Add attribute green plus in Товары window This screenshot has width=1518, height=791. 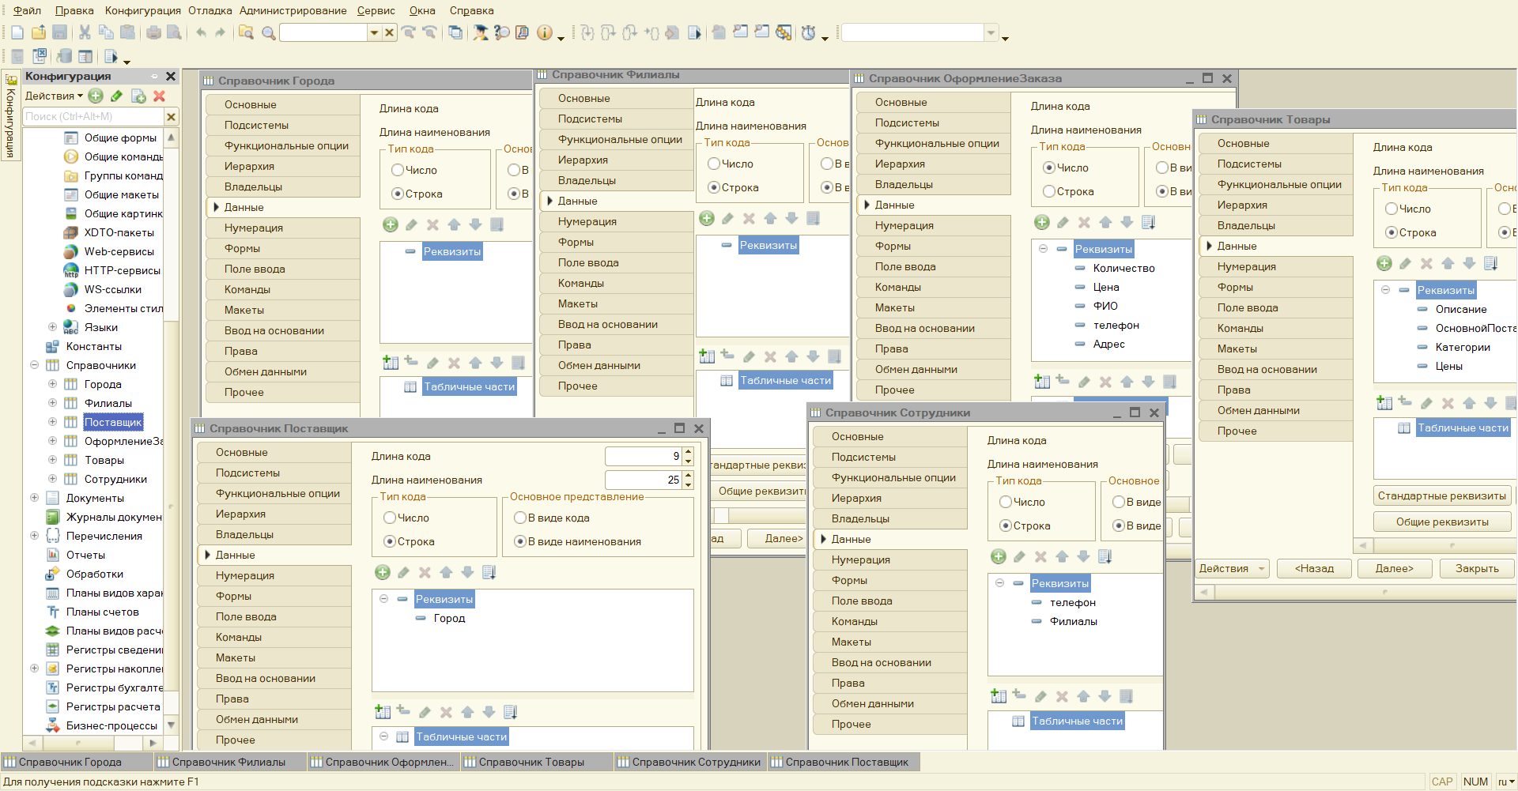(1384, 263)
